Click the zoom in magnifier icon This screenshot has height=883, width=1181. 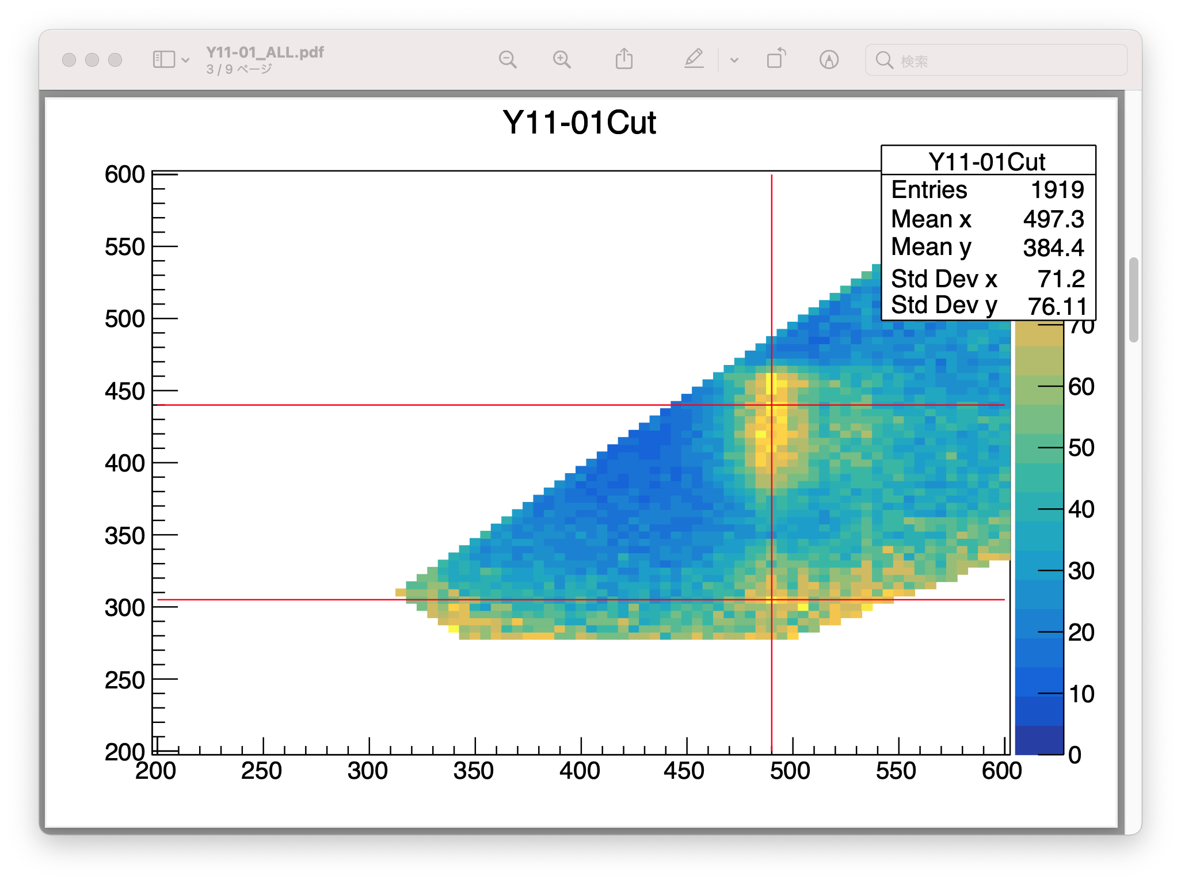point(562,59)
